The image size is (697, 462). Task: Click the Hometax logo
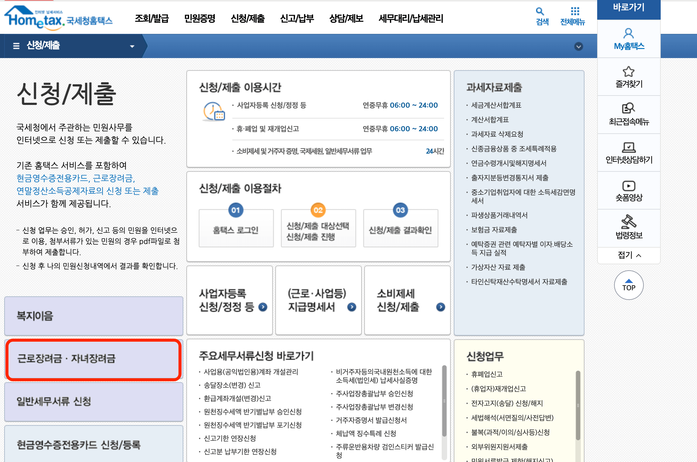pyautogui.click(x=58, y=18)
